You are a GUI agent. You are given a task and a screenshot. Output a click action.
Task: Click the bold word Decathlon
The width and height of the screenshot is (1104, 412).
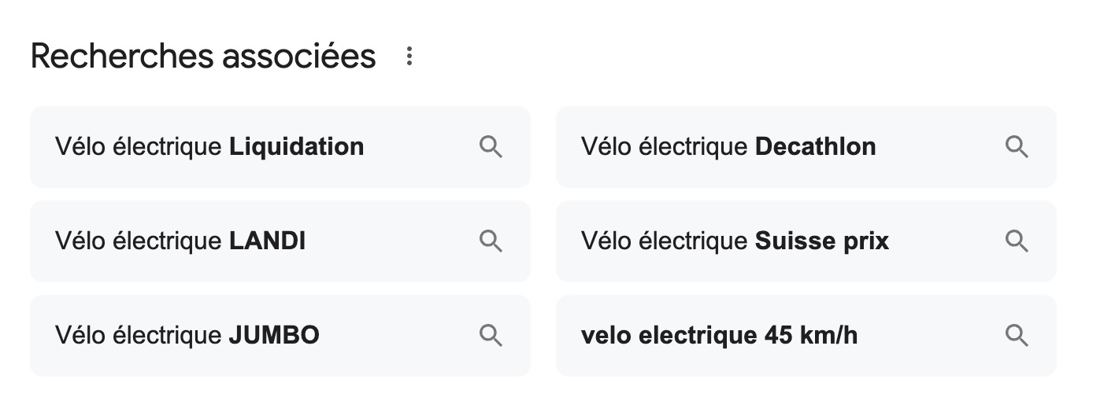816,147
